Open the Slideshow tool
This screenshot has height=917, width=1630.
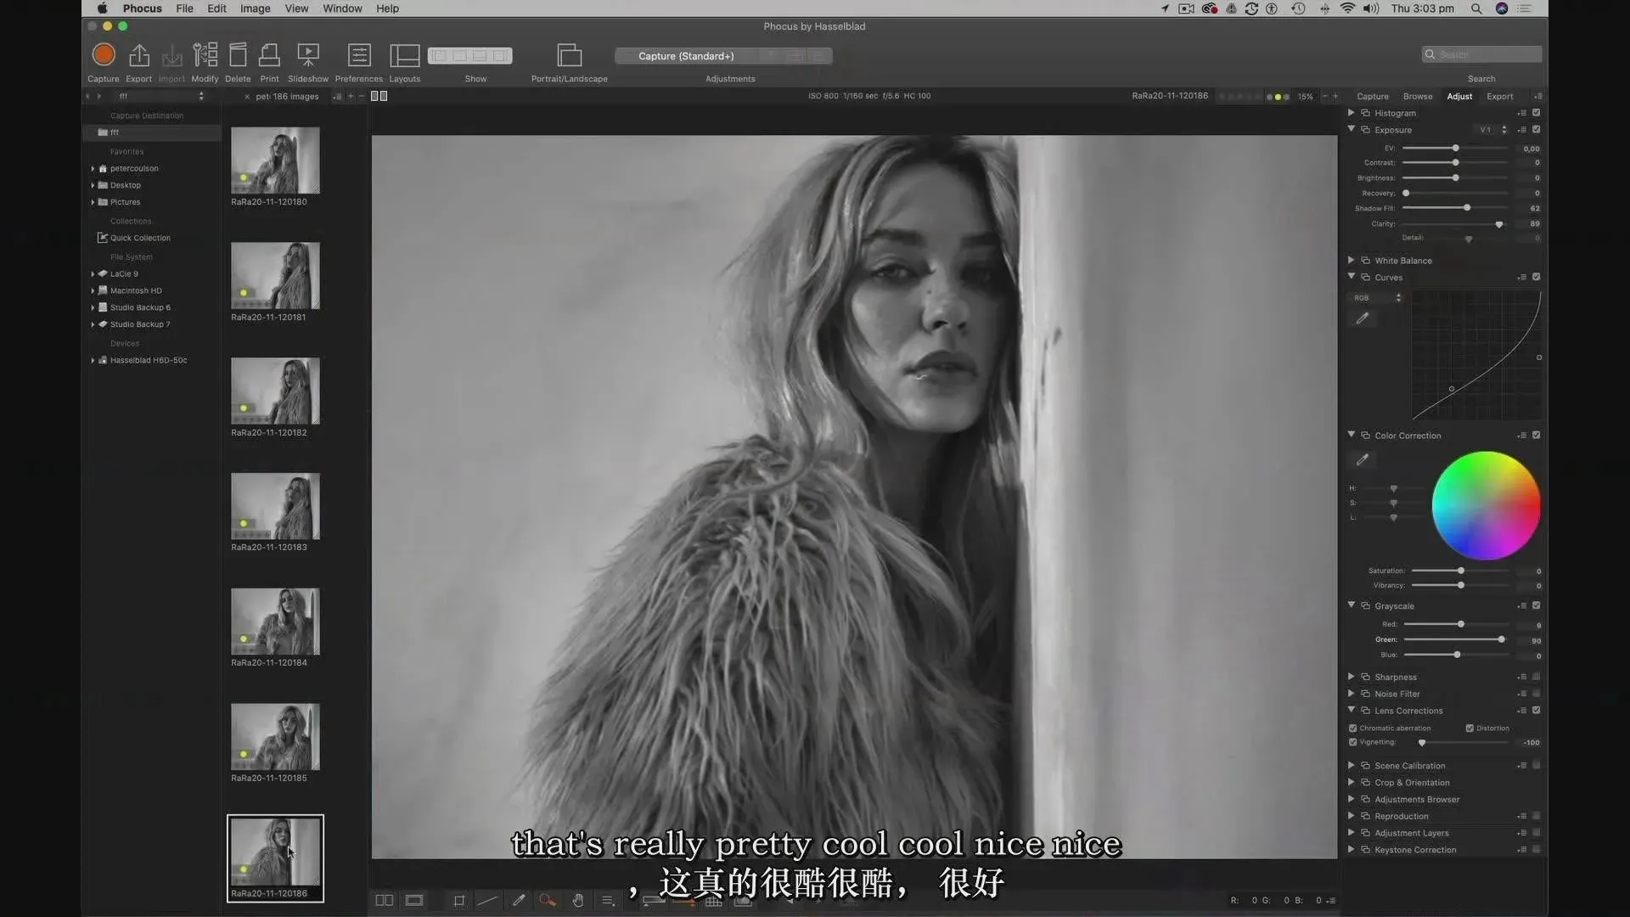(307, 56)
